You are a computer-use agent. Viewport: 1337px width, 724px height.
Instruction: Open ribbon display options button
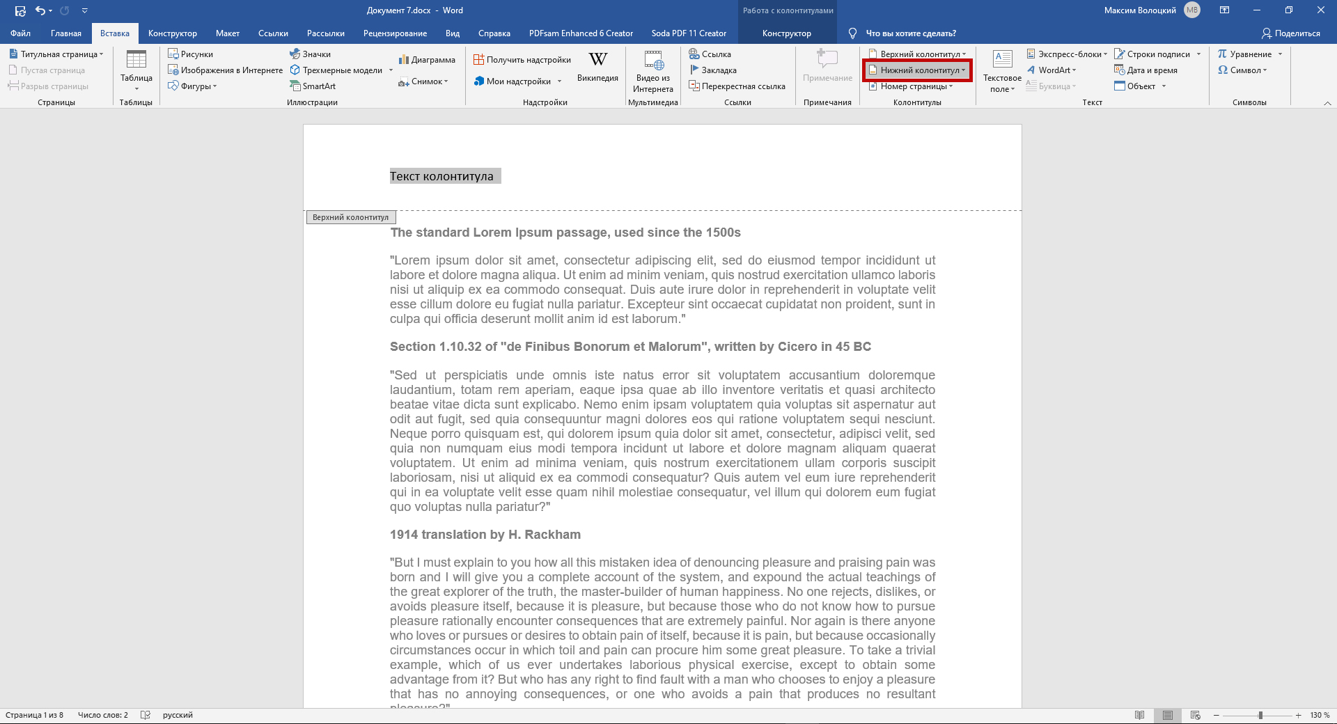pos(1224,10)
